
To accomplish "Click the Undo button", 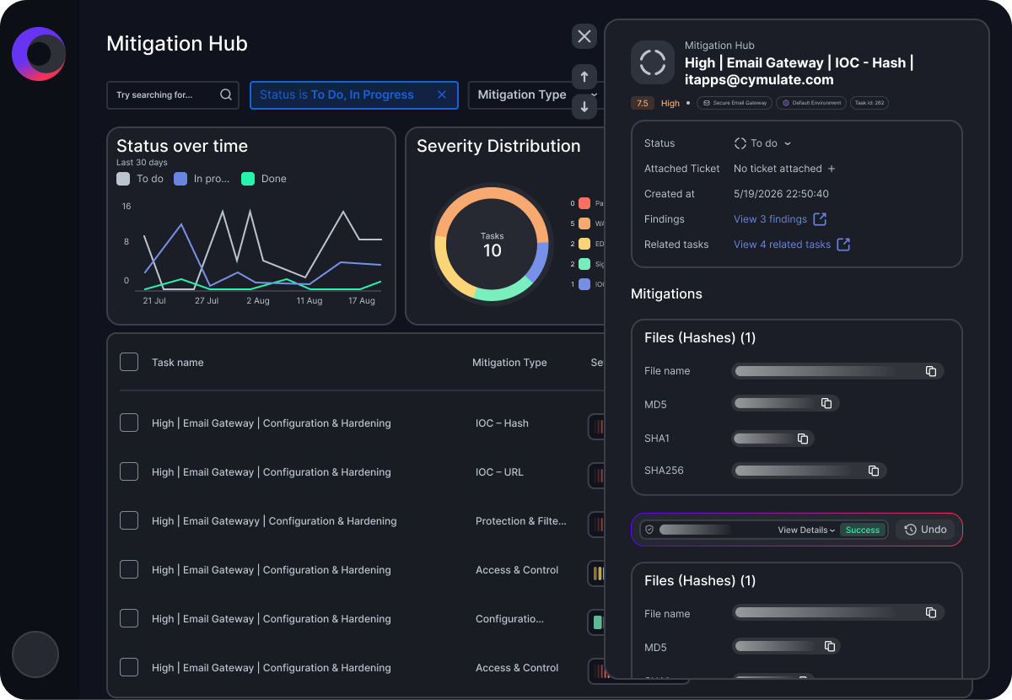I will (925, 530).
